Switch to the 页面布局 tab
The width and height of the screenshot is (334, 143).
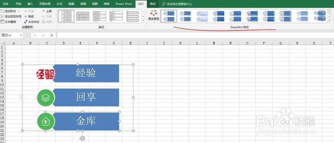45,4
